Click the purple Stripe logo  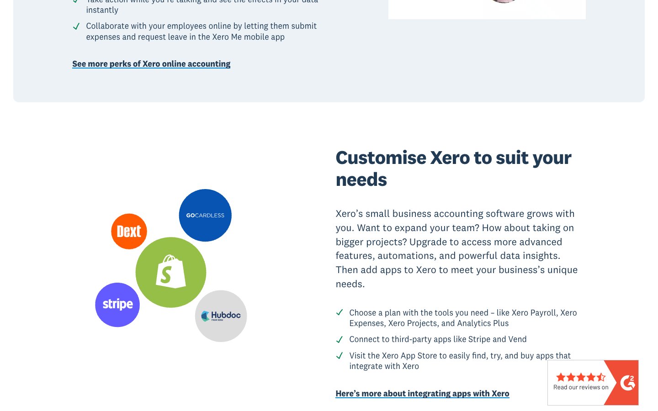[x=117, y=305]
